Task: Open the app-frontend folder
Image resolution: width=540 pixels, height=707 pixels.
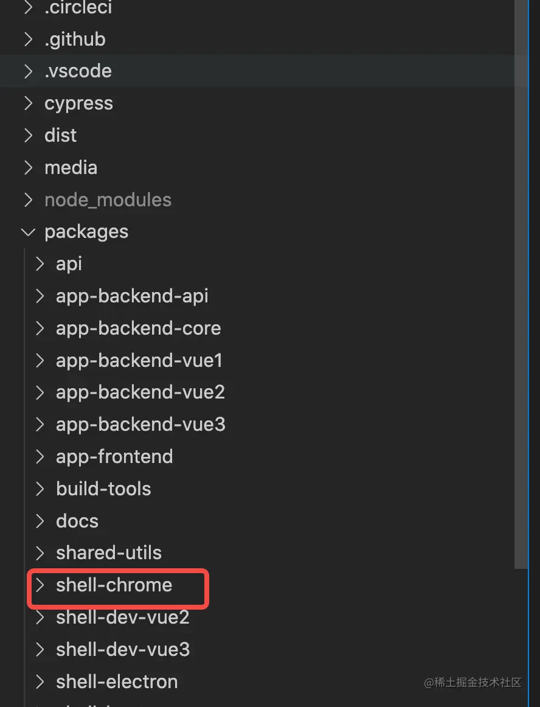Action: (114, 456)
